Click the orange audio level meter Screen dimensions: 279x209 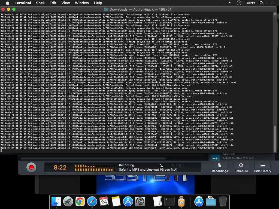click(x=95, y=168)
